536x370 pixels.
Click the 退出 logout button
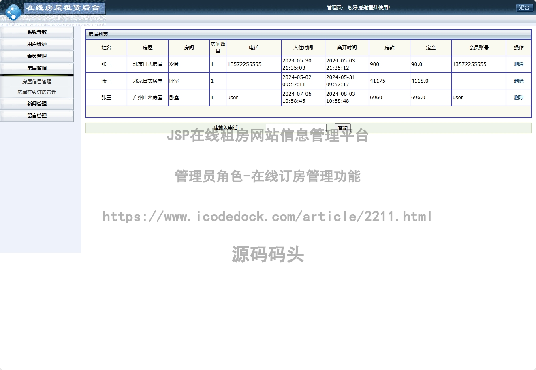click(x=524, y=8)
